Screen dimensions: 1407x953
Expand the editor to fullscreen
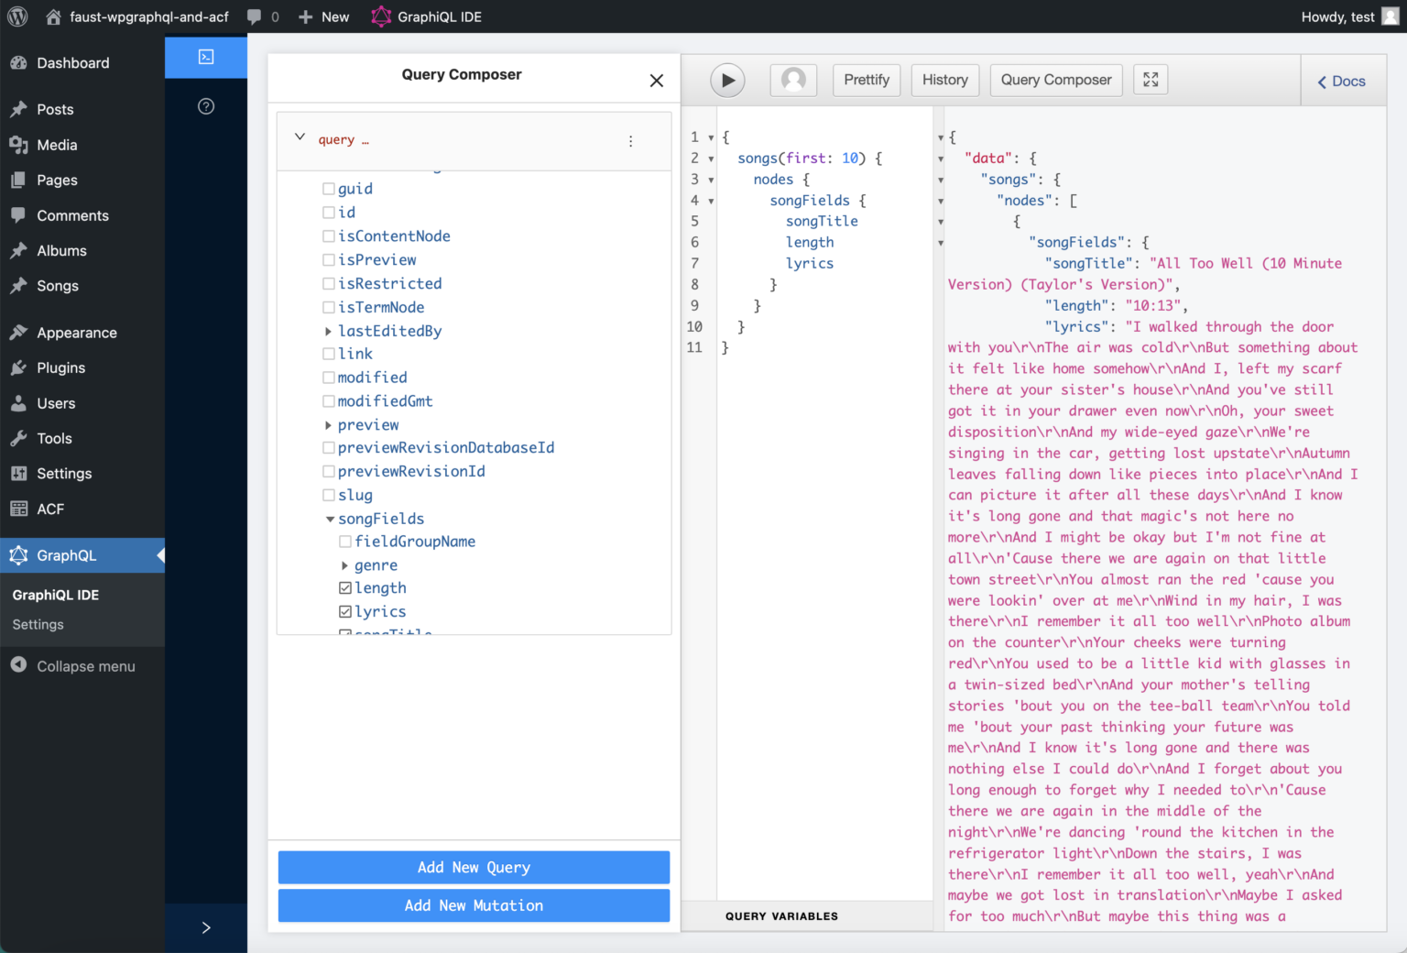point(1151,80)
